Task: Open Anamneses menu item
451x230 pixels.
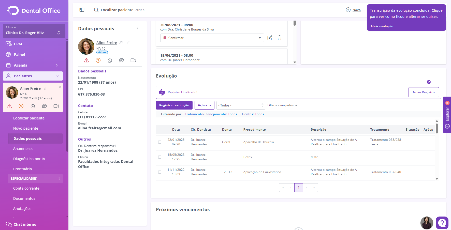Action: pyautogui.click(x=23, y=149)
